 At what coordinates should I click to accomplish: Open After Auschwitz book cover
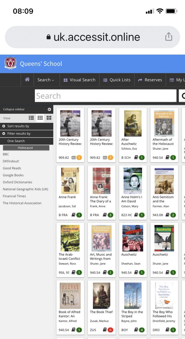point(133,123)
